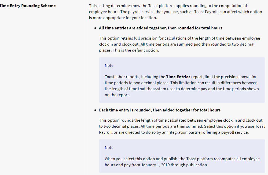Click the bold Time Entries report text
The height and width of the screenshot is (175, 268).
tap(178, 77)
